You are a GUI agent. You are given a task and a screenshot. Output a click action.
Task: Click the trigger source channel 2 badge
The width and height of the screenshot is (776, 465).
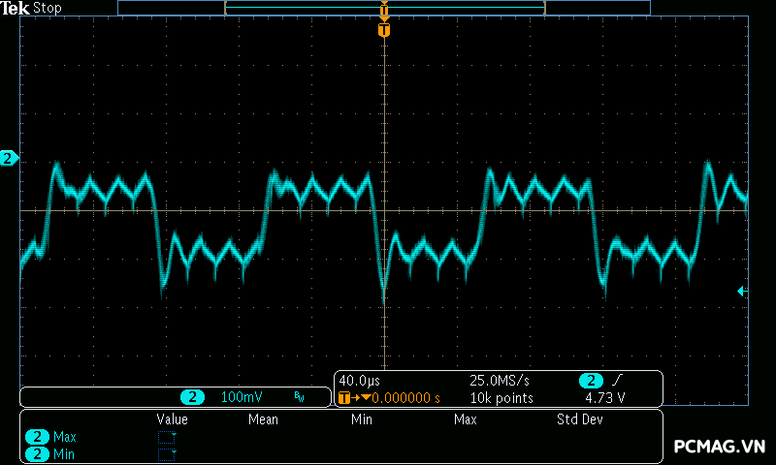click(590, 380)
